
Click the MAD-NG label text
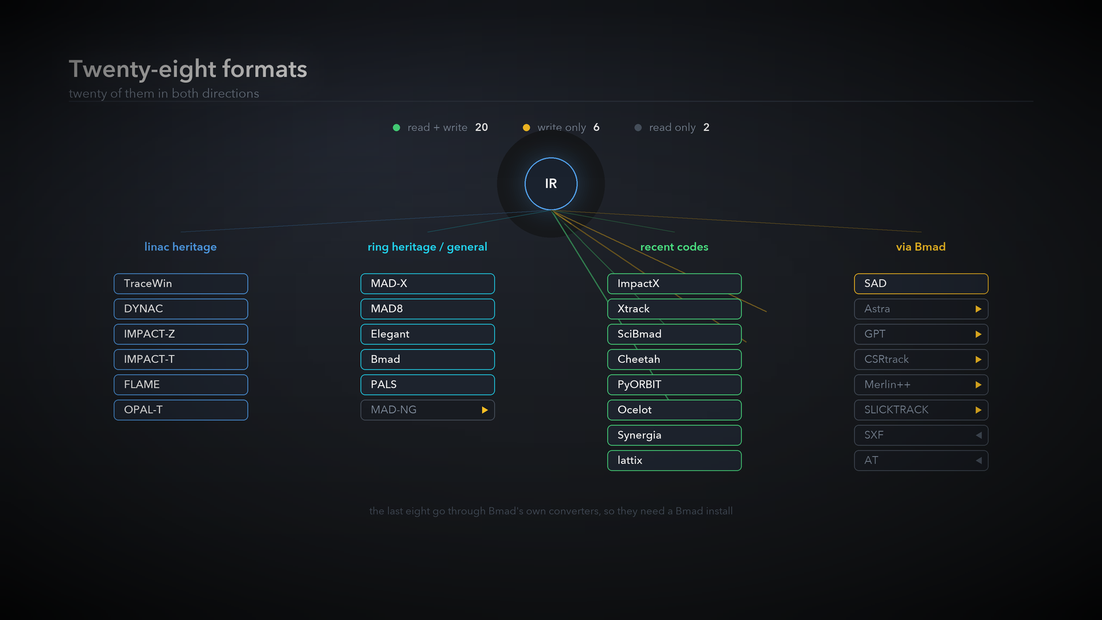click(x=394, y=410)
